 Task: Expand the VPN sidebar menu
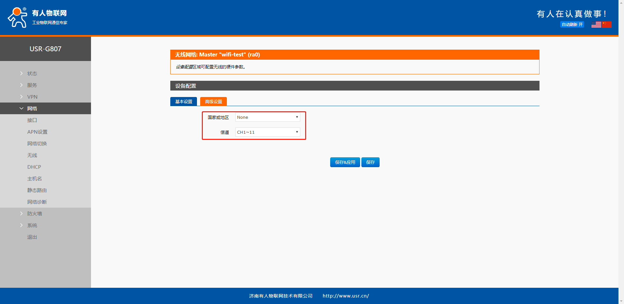(32, 97)
